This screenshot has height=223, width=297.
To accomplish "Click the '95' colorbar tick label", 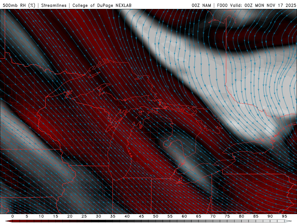I will coord(284,216).
